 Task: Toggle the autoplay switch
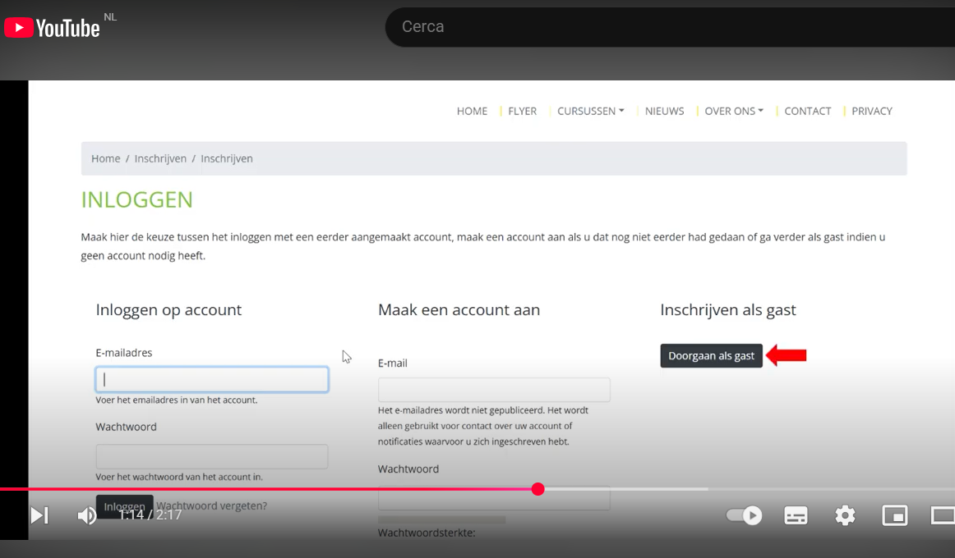[744, 515]
